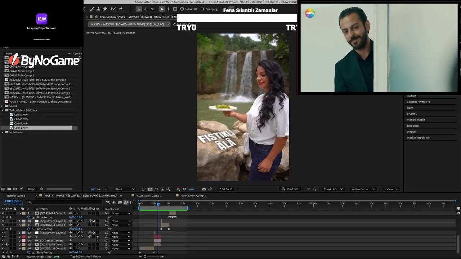Click the 8 bpc color depth button
The width and height of the screenshot is (461, 259).
pyautogui.click(x=32, y=189)
